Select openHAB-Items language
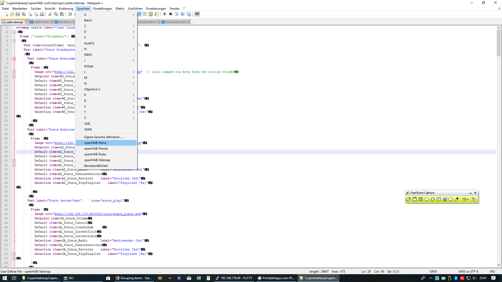The image size is (502, 282). 106,143
